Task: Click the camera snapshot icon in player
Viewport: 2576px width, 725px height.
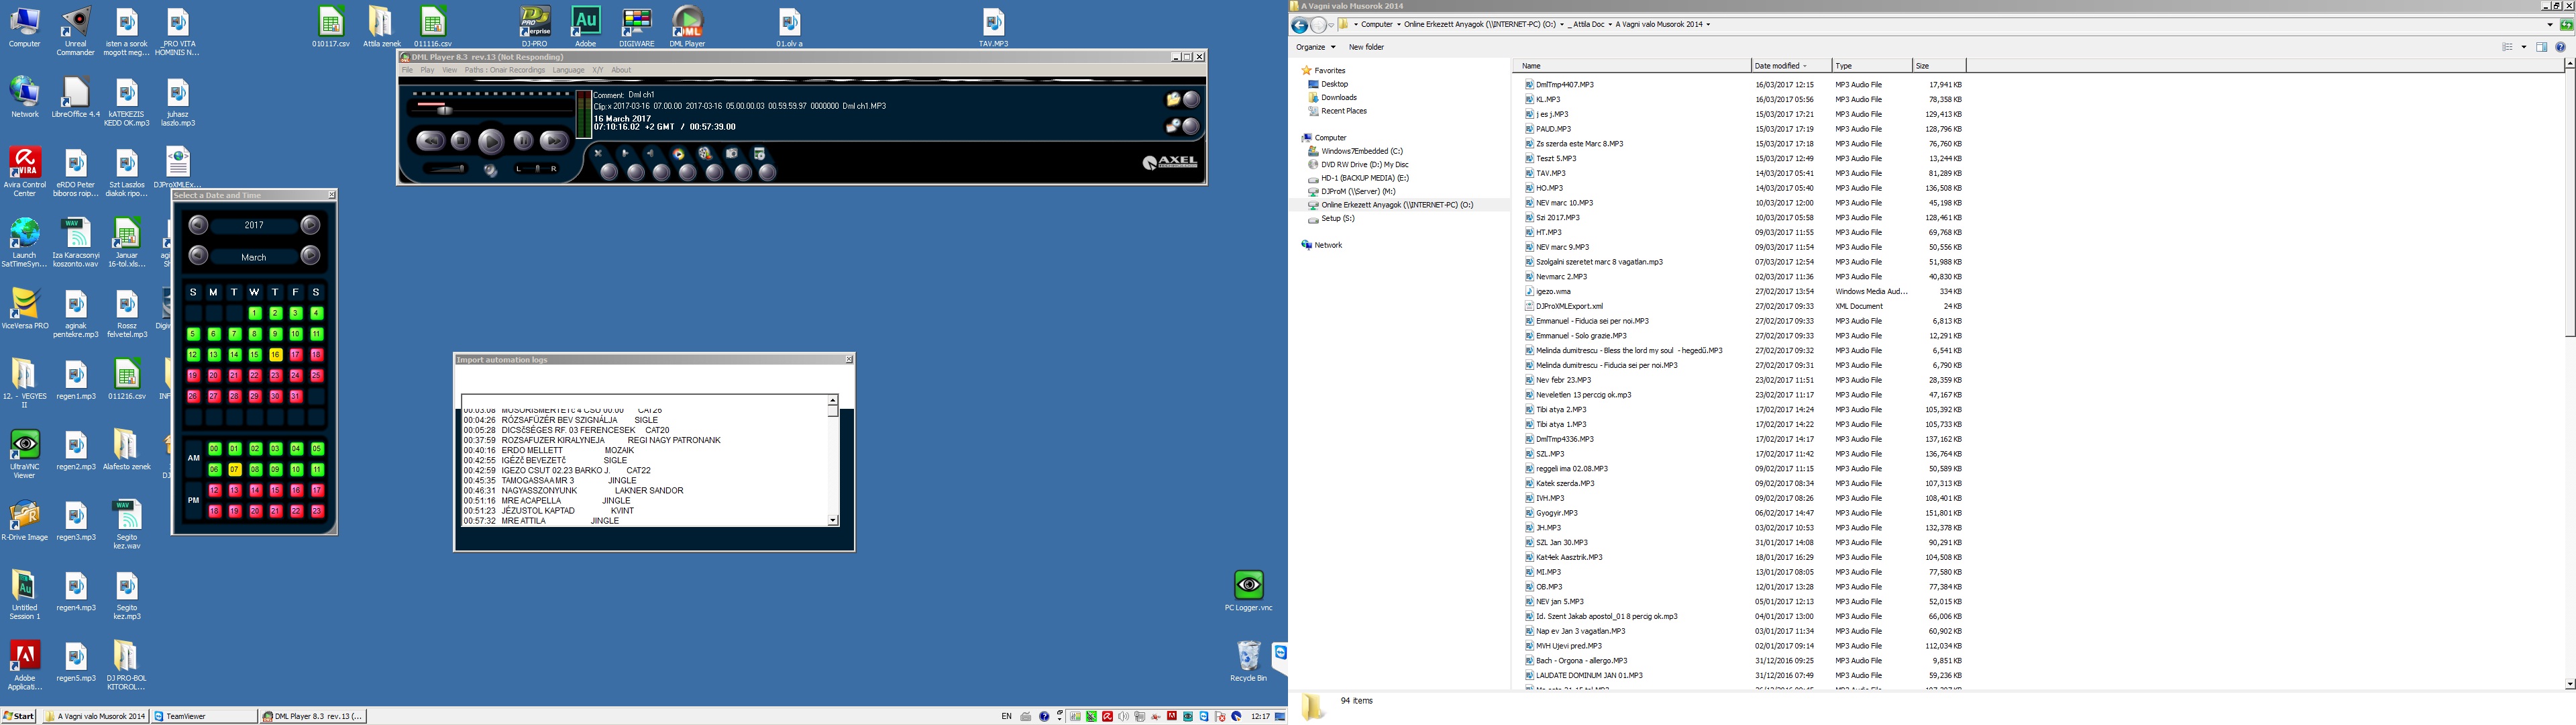Action: [731, 154]
